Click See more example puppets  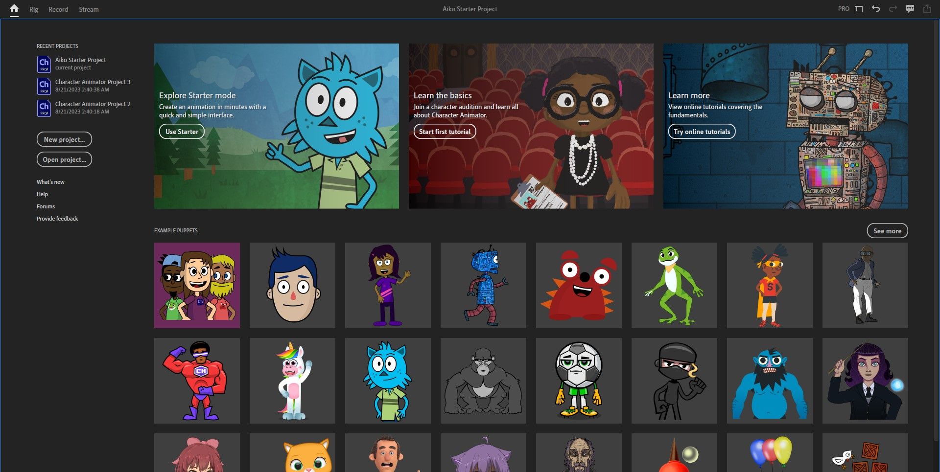tap(887, 230)
